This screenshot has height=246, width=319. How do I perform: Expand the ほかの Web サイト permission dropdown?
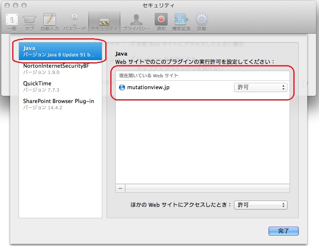[x=261, y=205]
